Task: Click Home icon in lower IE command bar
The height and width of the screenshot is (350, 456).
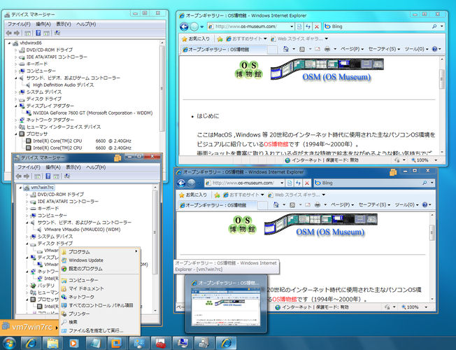Action: (276, 205)
